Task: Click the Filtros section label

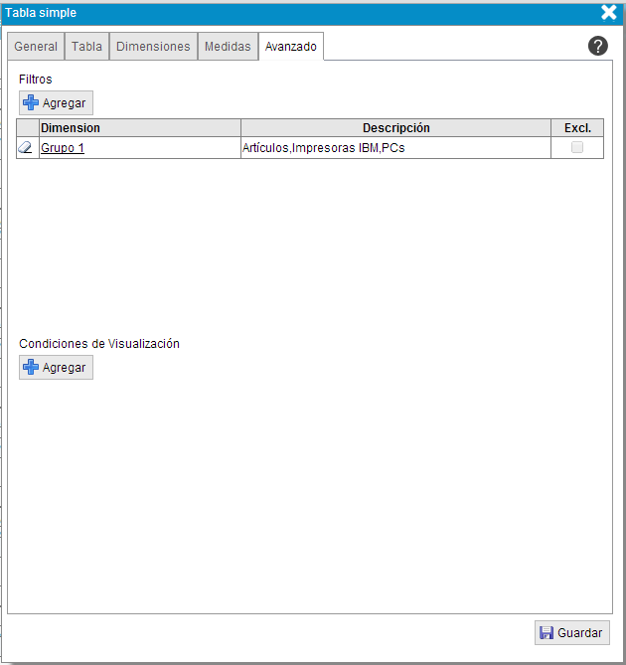Action: pyautogui.click(x=36, y=79)
